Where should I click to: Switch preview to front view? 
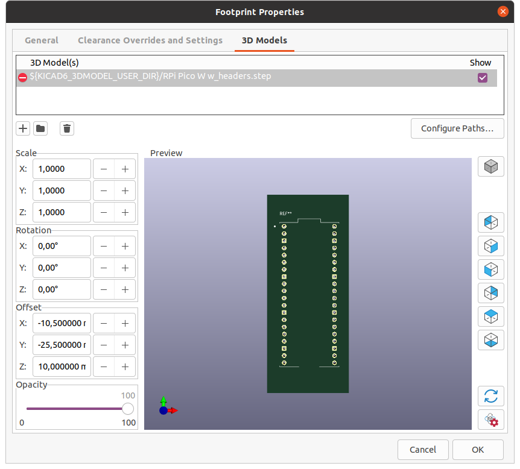point(490,269)
